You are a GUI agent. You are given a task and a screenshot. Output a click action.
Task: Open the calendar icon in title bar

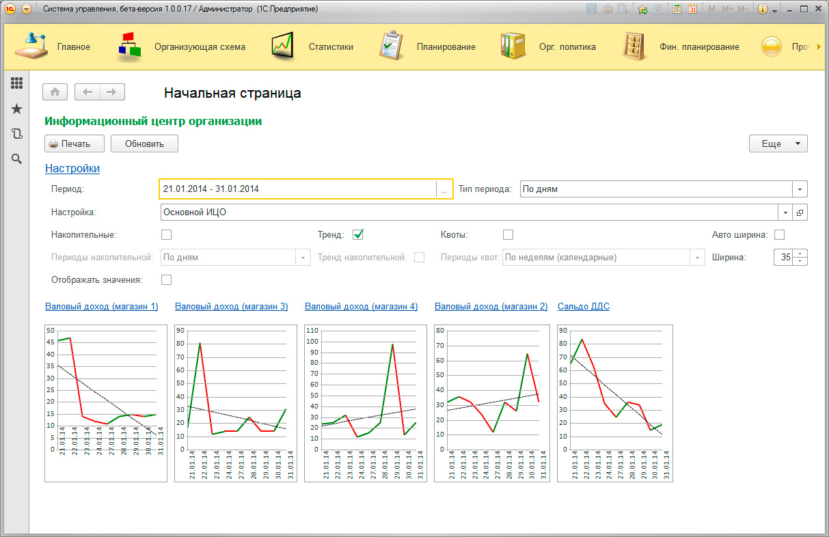[x=692, y=10]
